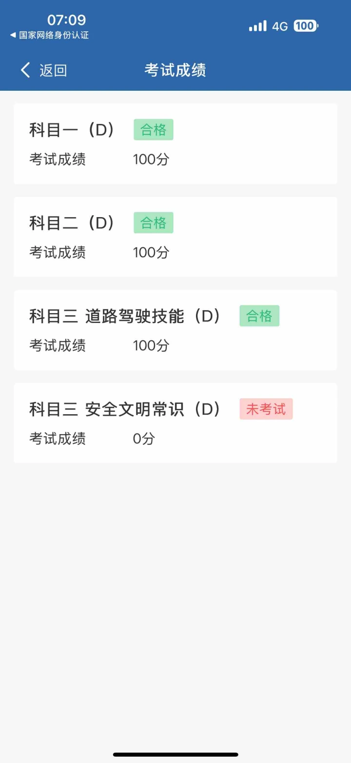
Task: Open 科目三 道路驾驶技能 (D) heading
Action: click(x=125, y=316)
